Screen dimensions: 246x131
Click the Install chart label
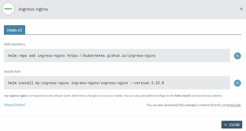tap(12, 71)
